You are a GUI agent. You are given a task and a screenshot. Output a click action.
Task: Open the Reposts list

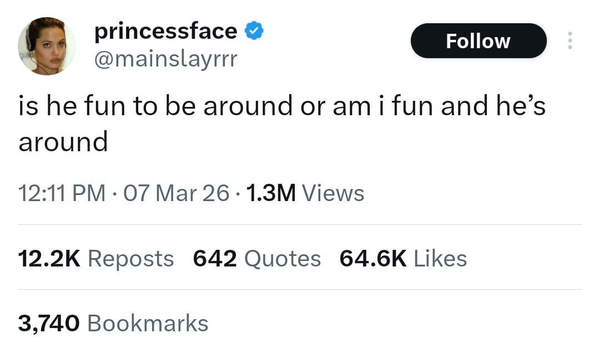pyautogui.click(x=130, y=259)
